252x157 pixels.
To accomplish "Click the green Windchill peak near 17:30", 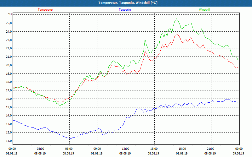I will pos(176,19).
